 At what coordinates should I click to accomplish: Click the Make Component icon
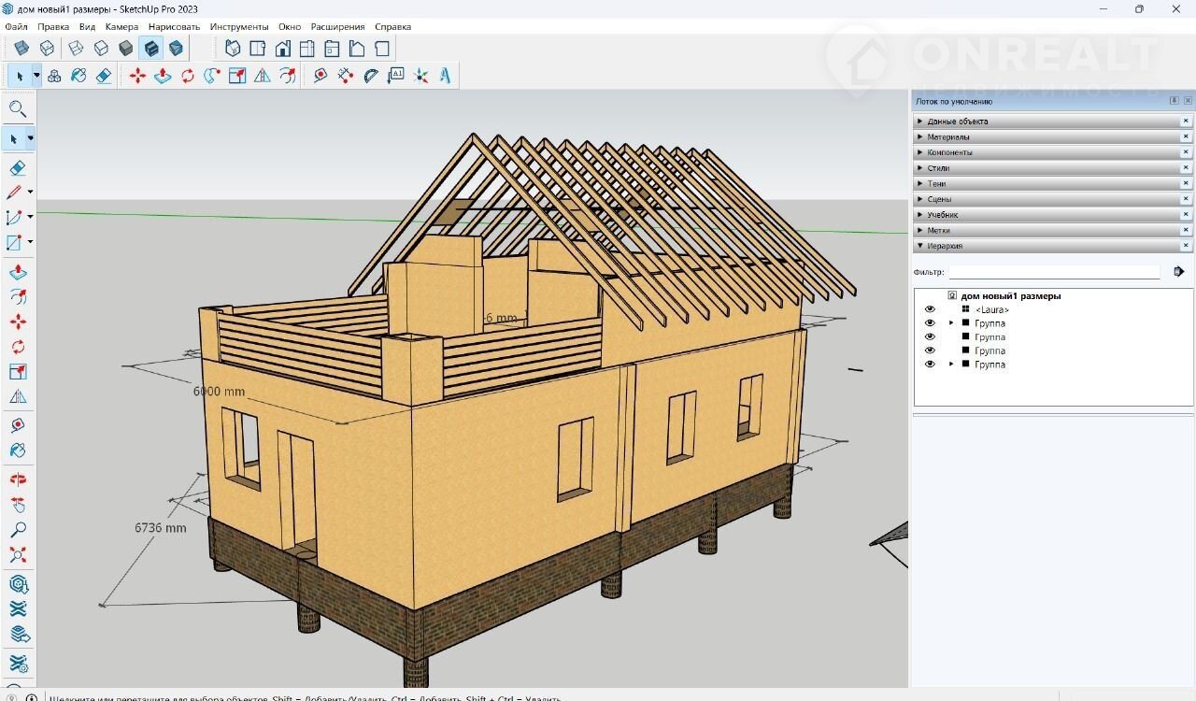(x=54, y=76)
